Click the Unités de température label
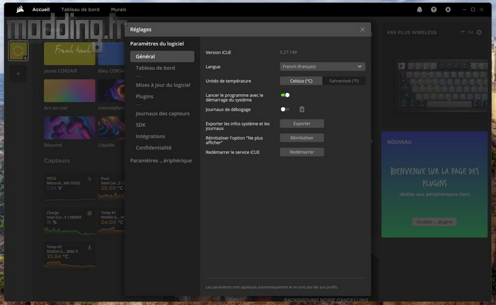This screenshot has height=305, width=496. point(228,81)
